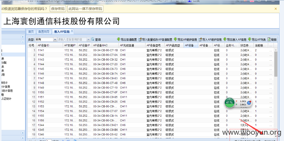Click the green 41% circle on the speed widget
284x141 pixels.
(x=229, y=103)
